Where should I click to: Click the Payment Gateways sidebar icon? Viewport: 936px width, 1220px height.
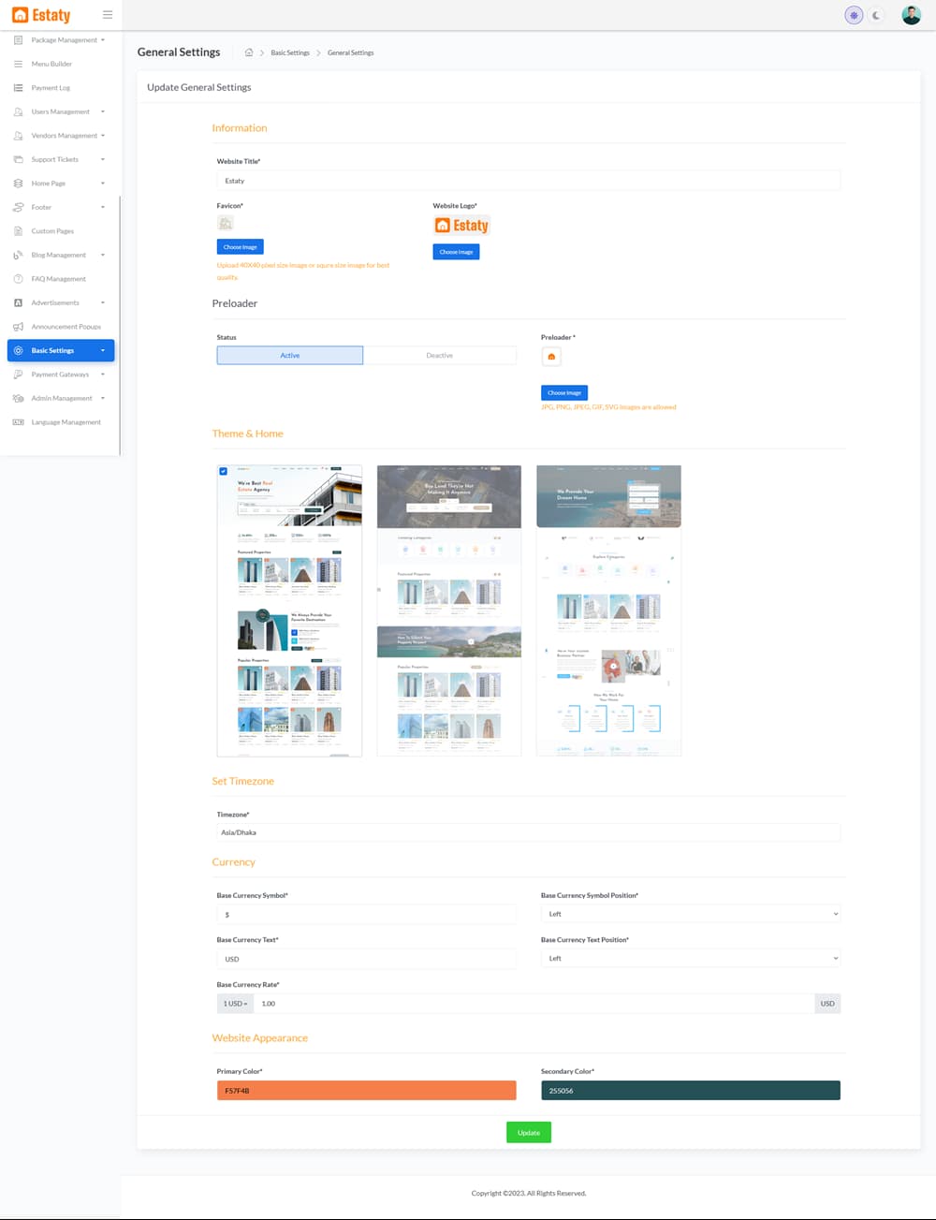(18, 375)
